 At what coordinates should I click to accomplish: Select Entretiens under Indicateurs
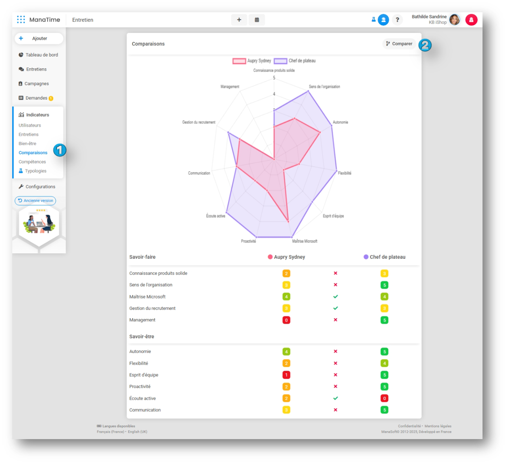tap(28, 134)
